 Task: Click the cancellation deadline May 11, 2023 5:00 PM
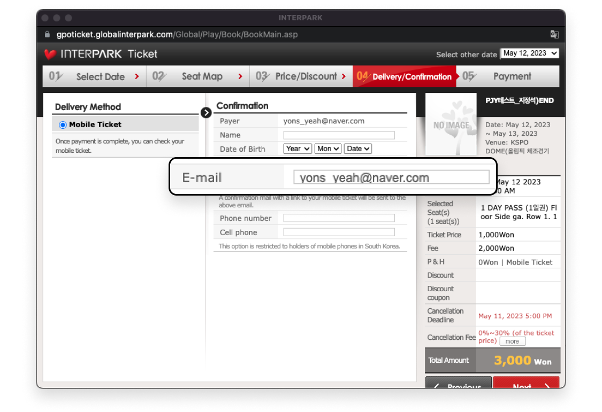point(515,316)
